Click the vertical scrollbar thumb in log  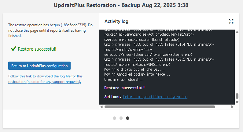[x=237, y=96]
